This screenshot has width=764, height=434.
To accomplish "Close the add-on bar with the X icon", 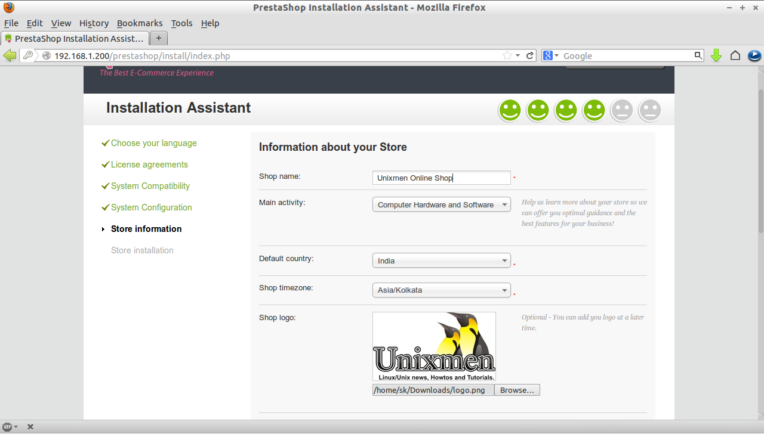I will pyautogui.click(x=30, y=427).
